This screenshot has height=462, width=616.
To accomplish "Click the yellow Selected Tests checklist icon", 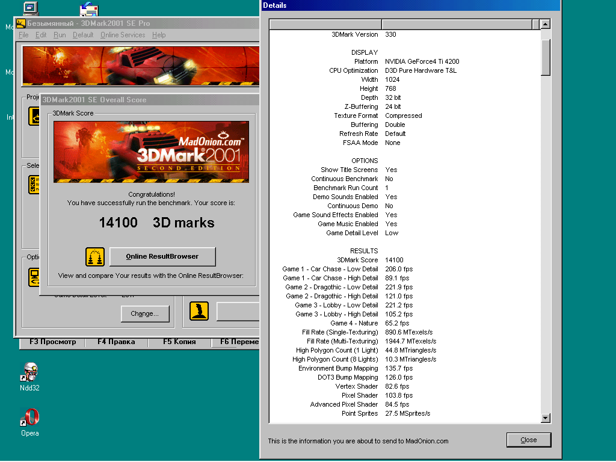I will tap(34, 185).
